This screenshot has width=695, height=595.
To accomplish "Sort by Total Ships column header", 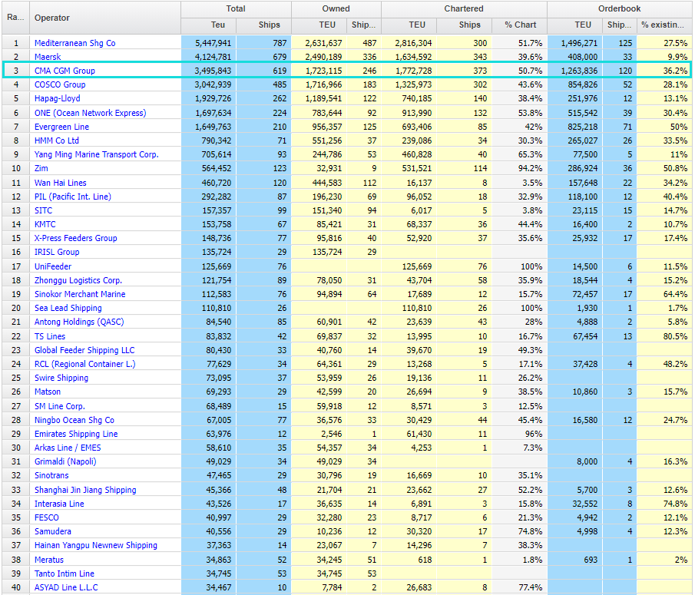I will coord(263,25).
